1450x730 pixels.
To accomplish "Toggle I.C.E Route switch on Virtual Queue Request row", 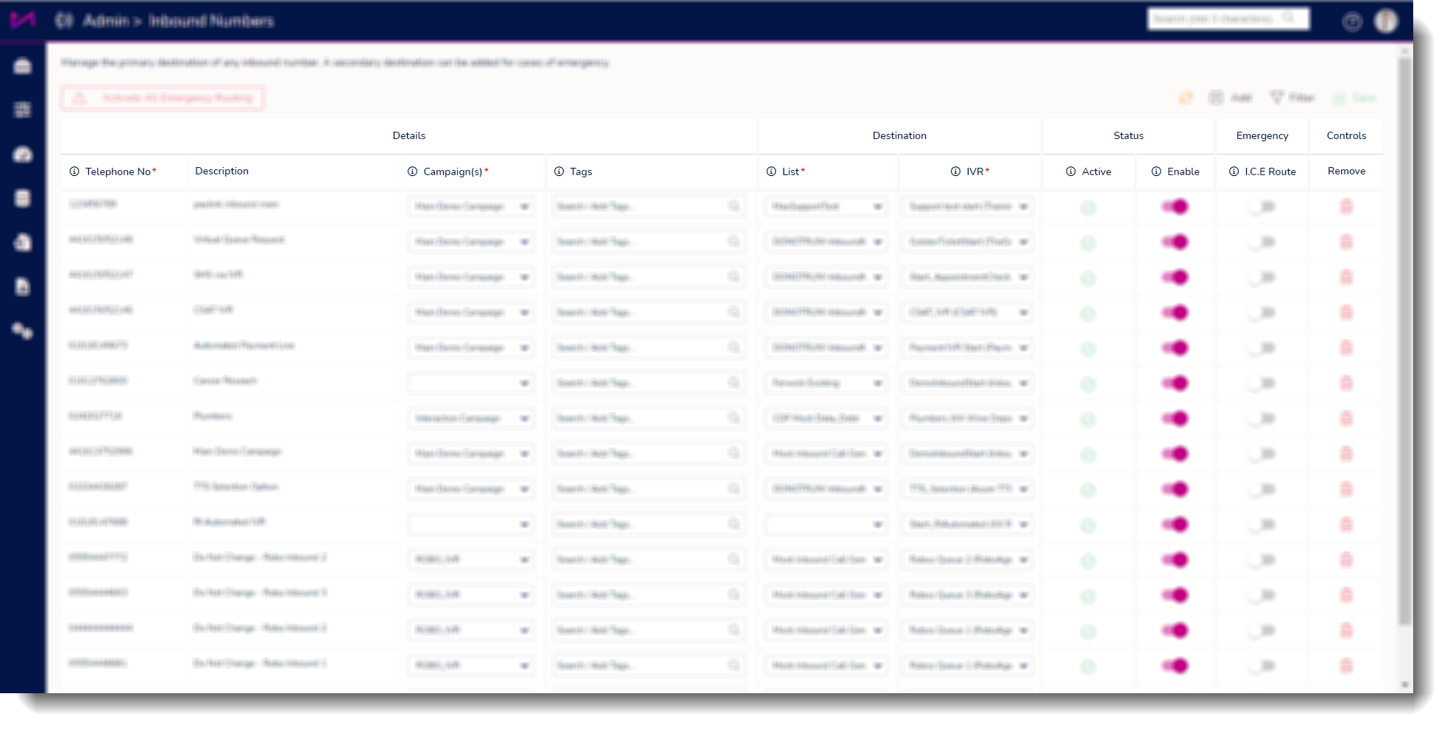I will tap(1262, 242).
